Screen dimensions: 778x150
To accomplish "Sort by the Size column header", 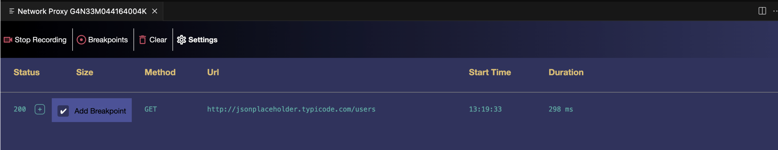I will point(84,72).
